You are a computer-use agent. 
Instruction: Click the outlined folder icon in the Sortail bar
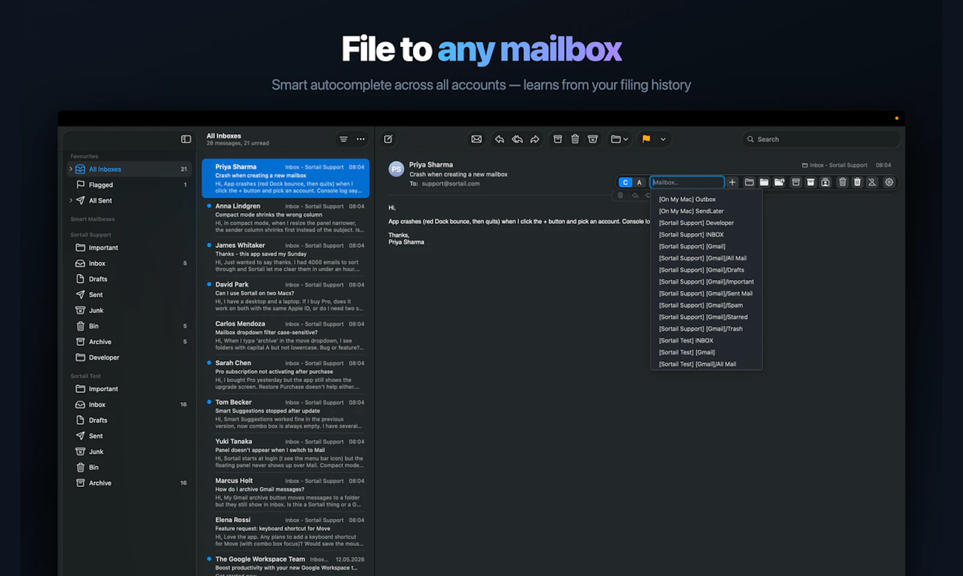coord(749,182)
